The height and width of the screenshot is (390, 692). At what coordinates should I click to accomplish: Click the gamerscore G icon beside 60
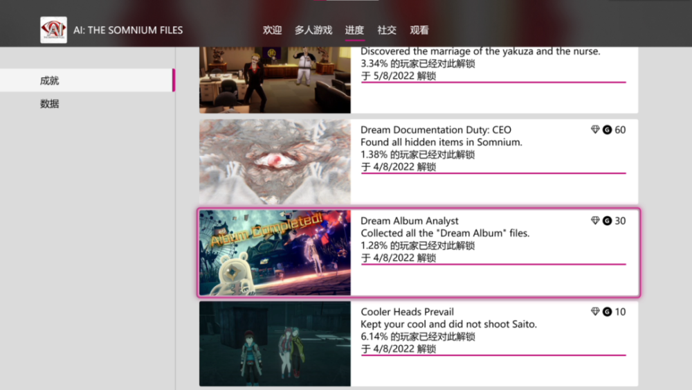pyautogui.click(x=607, y=130)
